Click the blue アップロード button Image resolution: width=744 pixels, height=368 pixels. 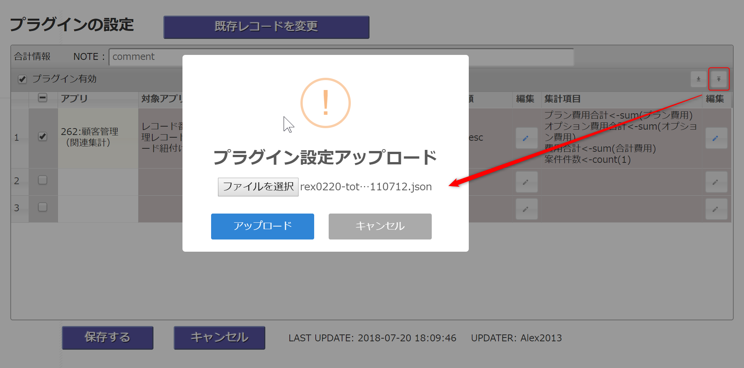(x=263, y=226)
